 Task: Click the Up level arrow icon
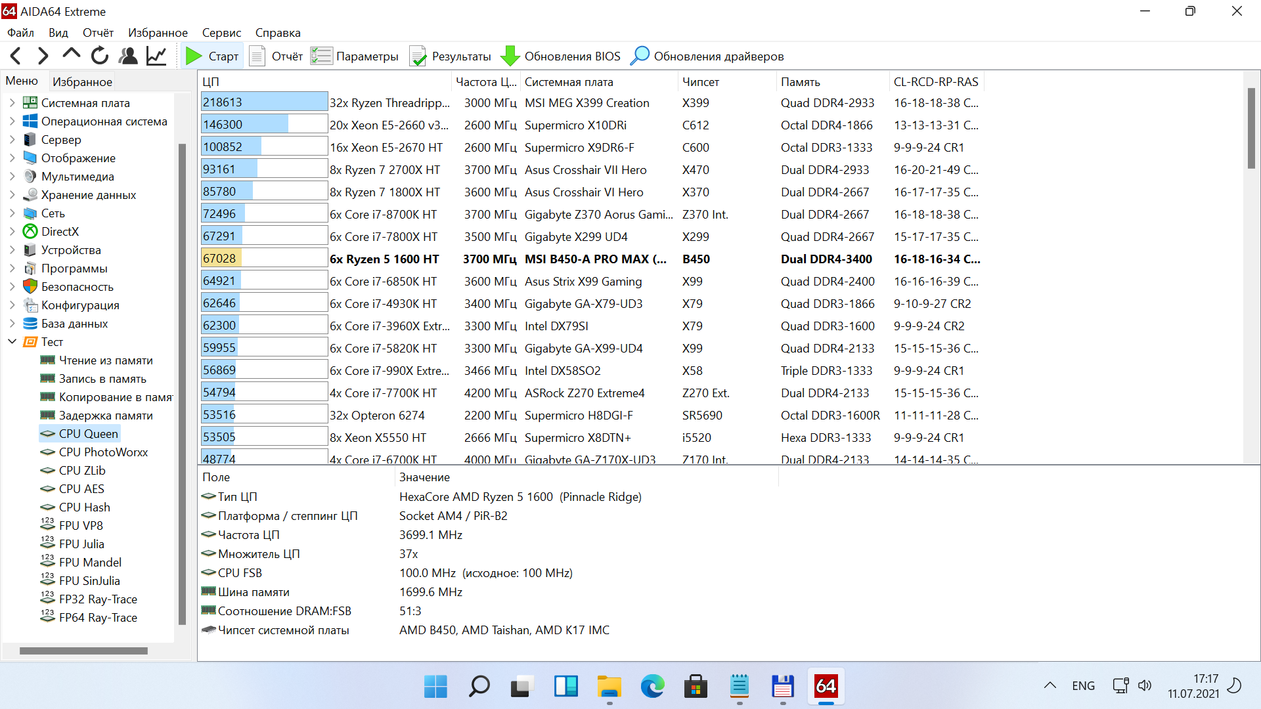coord(71,55)
